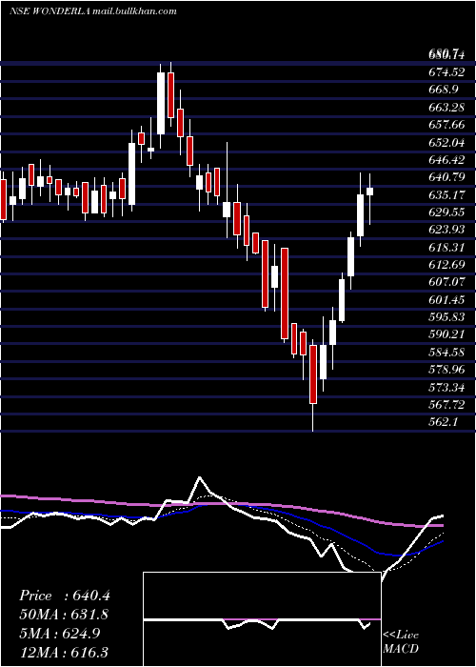Click the 573.34 price axis label
The height and width of the screenshot is (667, 476).
click(x=446, y=388)
